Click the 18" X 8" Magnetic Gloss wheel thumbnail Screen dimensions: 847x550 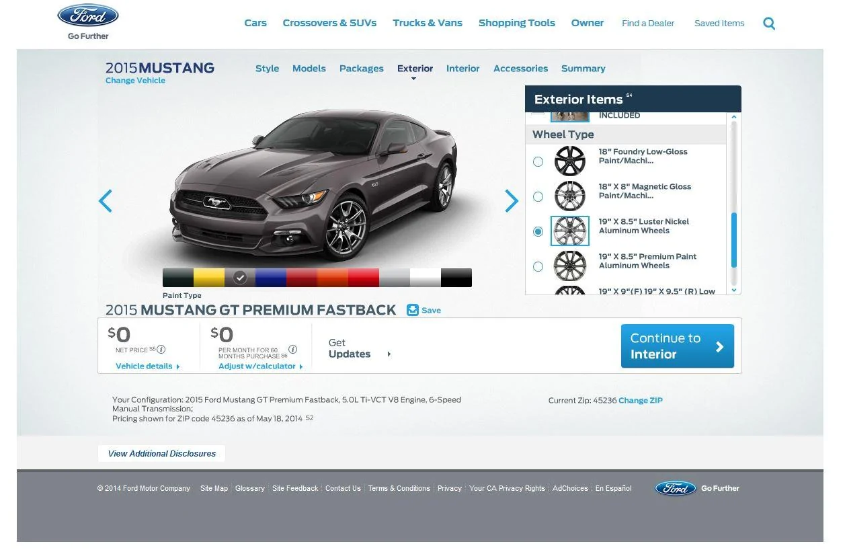coord(570,196)
